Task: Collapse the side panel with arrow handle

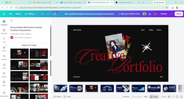Action: 51,58
